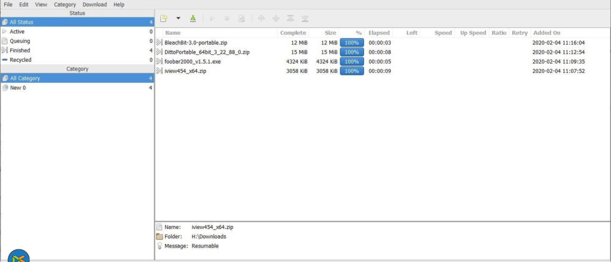The image size is (611, 262).
Task: Click elapsed time 00:00:03
Action: point(380,42)
